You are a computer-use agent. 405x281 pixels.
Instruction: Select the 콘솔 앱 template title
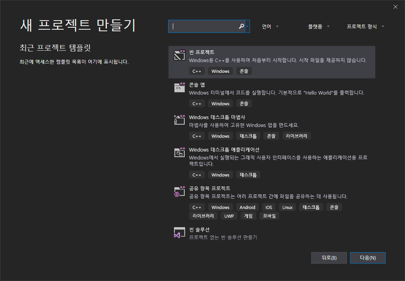pos(197,85)
